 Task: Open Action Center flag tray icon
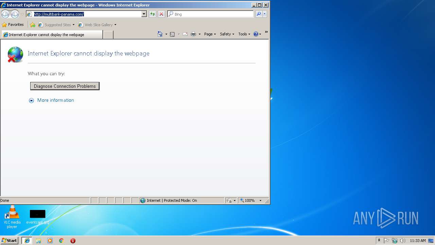pos(386,241)
